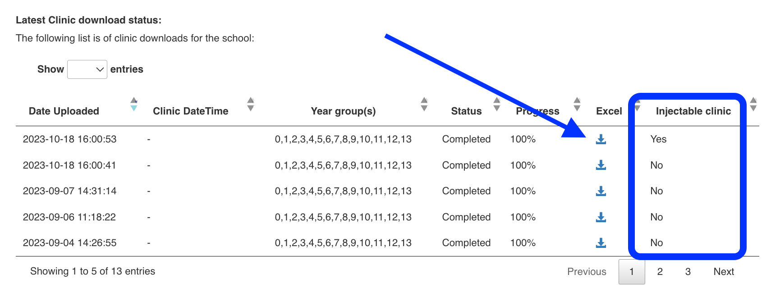771x302 pixels.
Task: Click the Previous page button
Action: (x=587, y=272)
